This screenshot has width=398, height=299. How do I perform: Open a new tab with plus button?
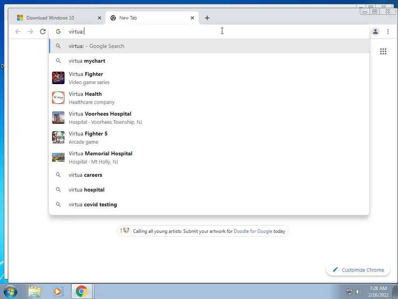click(x=207, y=18)
